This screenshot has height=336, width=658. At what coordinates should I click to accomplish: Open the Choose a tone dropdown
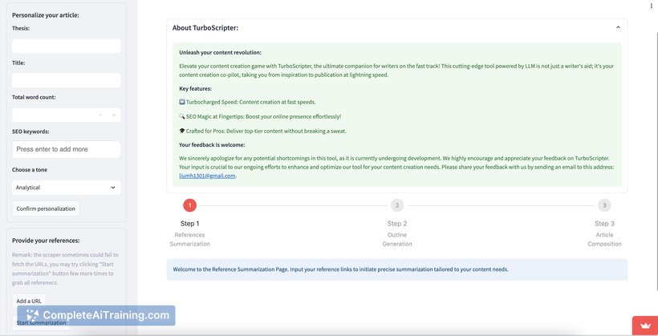pos(67,188)
